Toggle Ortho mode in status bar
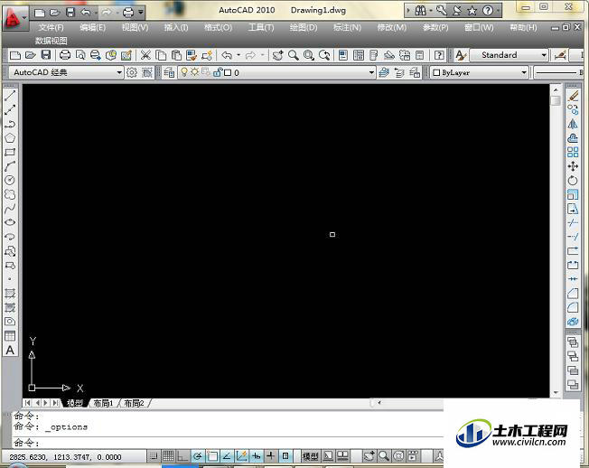Image resolution: width=589 pixels, height=468 pixels. pyautogui.click(x=183, y=456)
